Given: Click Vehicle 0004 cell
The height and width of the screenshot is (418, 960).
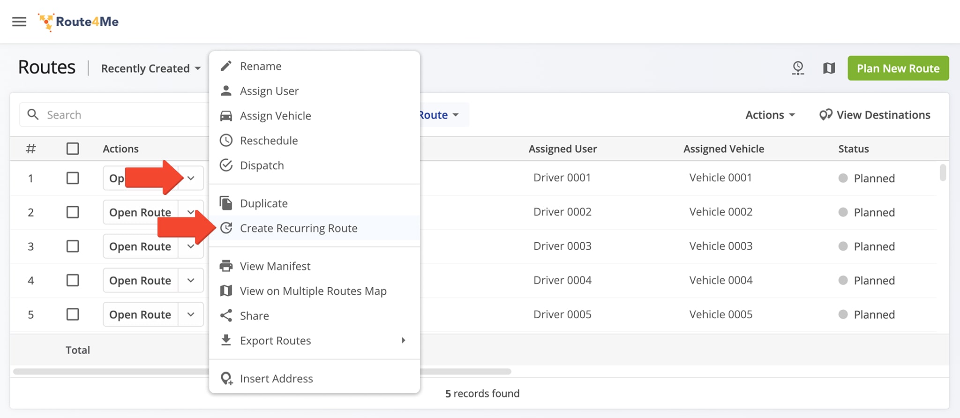Looking at the screenshot, I should pyautogui.click(x=721, y=280).
